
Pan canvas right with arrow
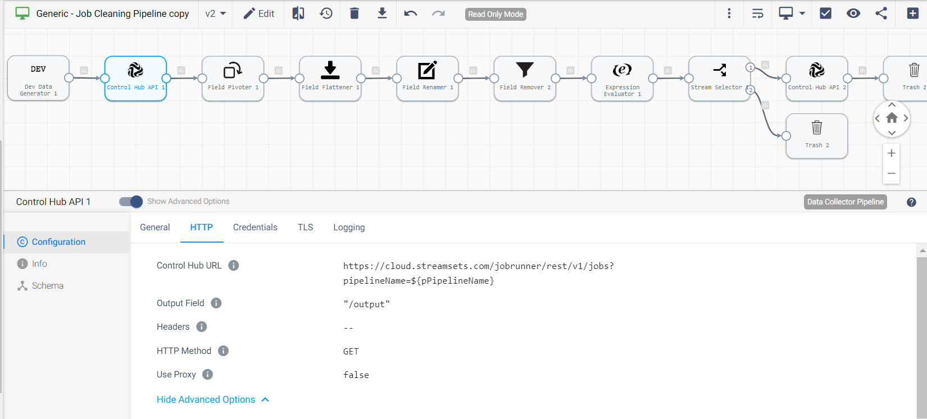tap(906, 119)
